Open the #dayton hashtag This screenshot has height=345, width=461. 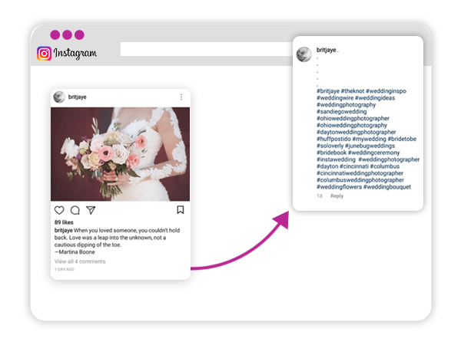coord(327,166)
